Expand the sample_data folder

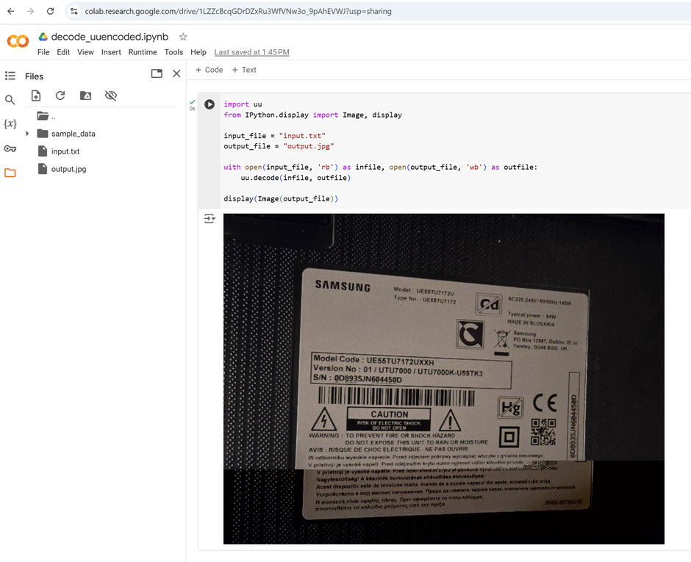(x=27, y=134)
